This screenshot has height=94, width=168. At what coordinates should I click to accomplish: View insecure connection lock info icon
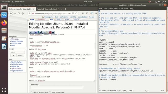(x=33, y=14)
